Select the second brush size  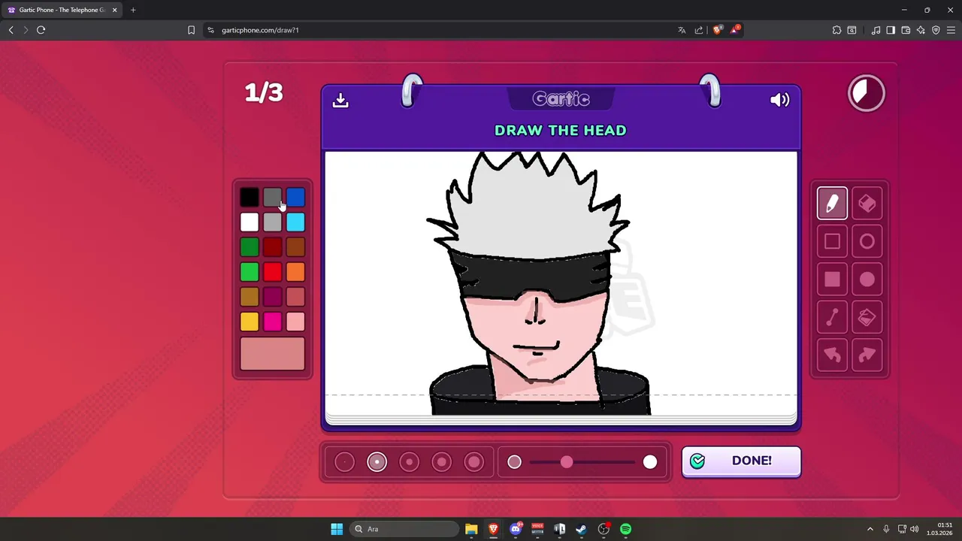pyautogui.click(x=377, y=462)
